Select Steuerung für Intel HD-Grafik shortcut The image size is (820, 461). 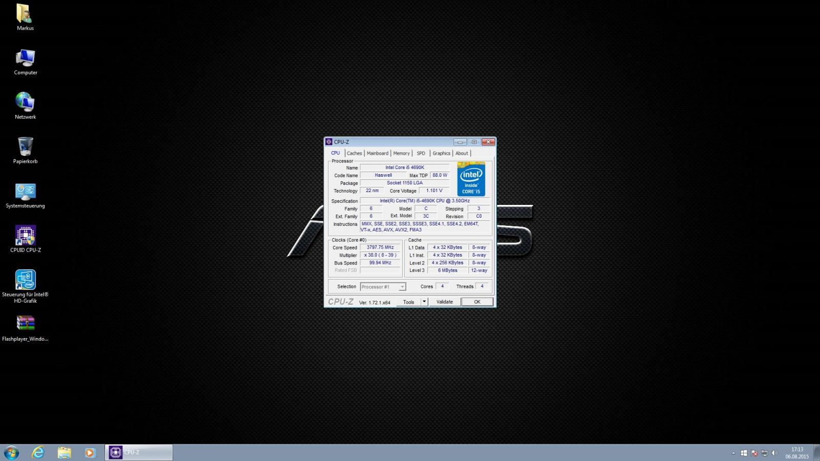25,286
